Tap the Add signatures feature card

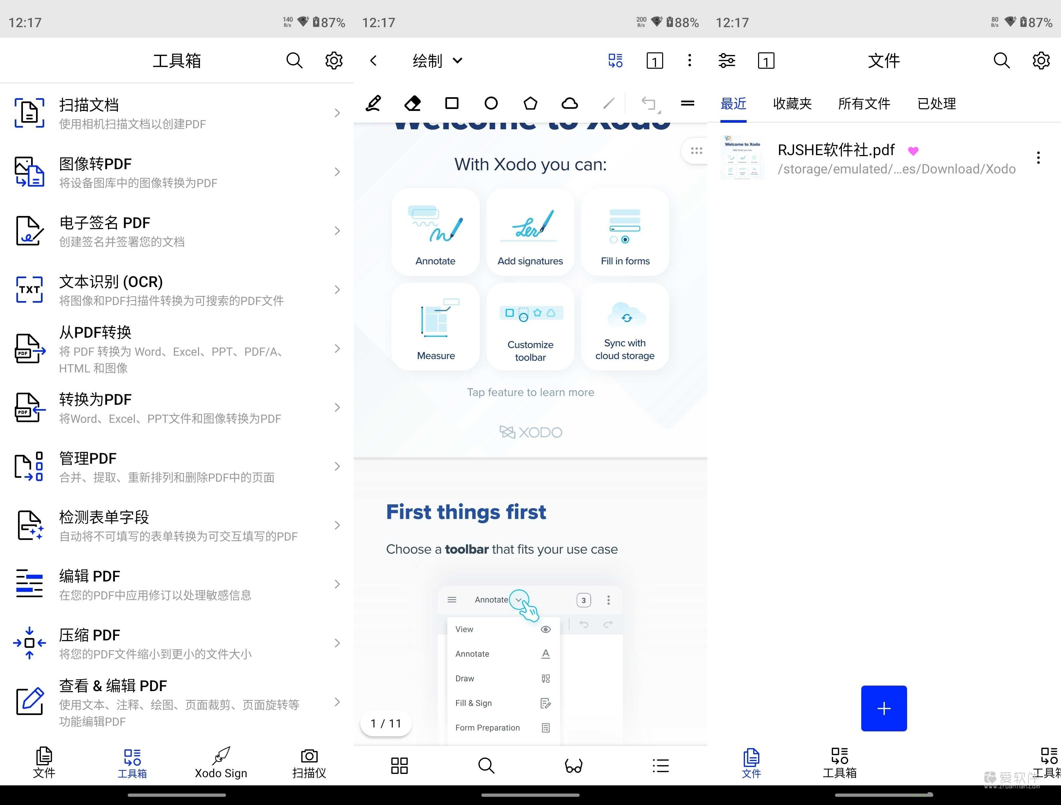coord(530,232)
